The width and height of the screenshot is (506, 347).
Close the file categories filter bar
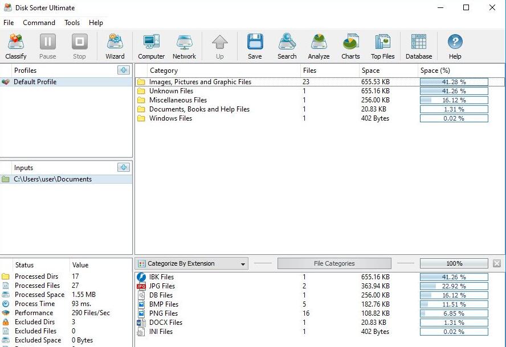point(497,263)
